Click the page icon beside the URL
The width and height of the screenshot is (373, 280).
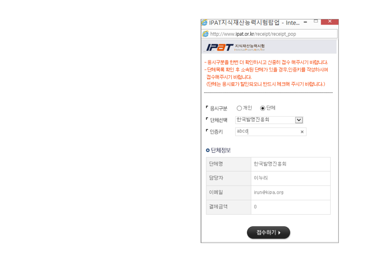[205, 34]
